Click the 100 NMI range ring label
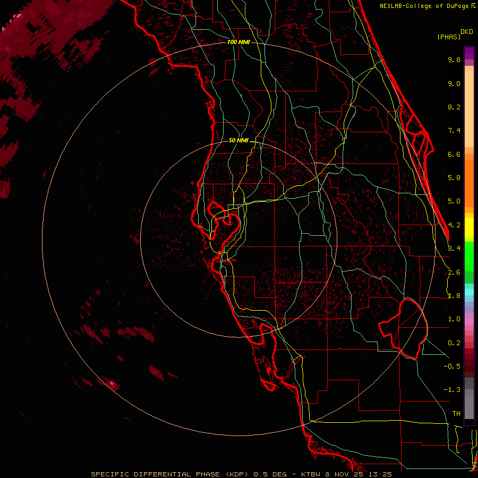The width and height of the screenshot is (478, 478). coord(238,42)
